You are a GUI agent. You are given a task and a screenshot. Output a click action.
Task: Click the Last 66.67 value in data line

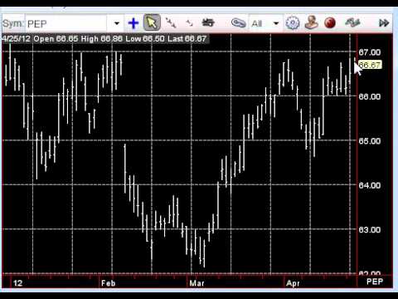[187, 39]
